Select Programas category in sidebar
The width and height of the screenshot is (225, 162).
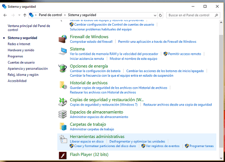(15, 56)
